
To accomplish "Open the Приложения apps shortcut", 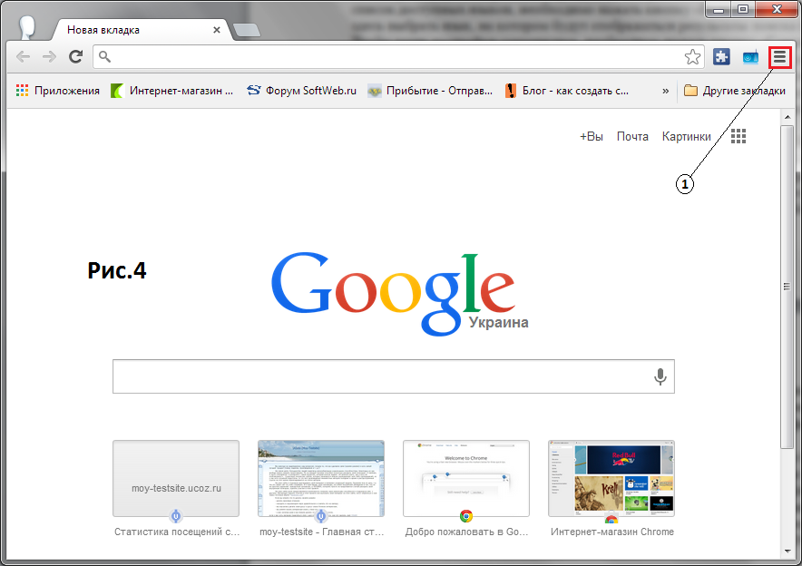I will 58,91.
